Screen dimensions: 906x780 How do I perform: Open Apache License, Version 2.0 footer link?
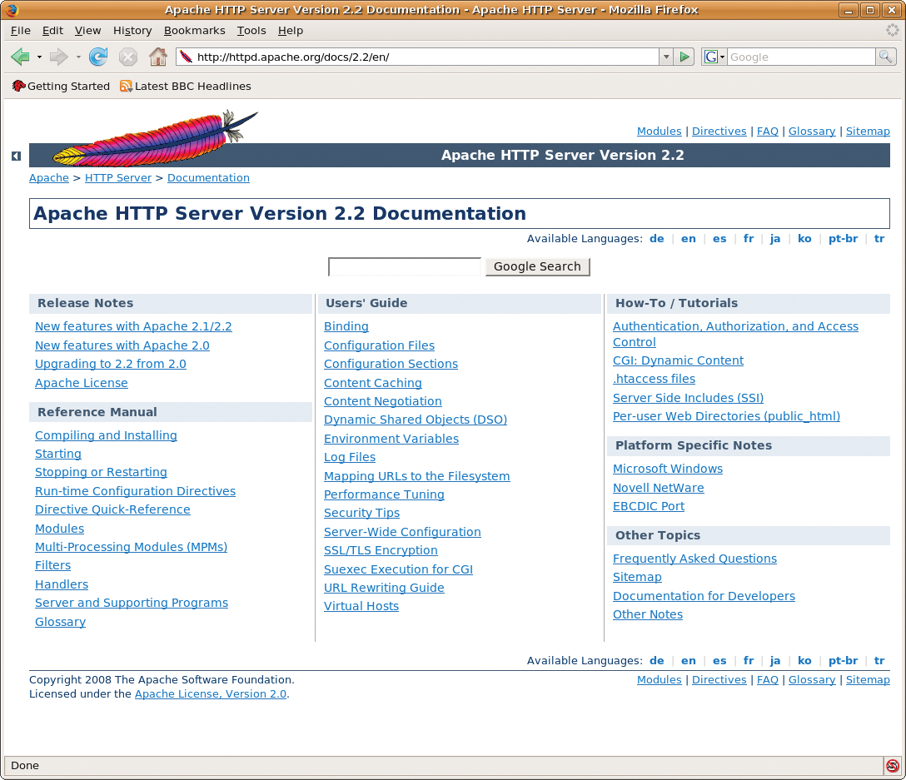211,694
